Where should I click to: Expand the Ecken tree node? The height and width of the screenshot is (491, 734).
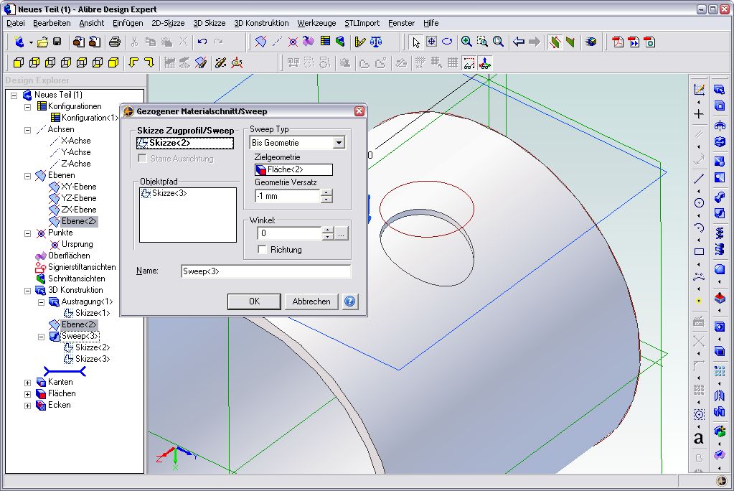point(27,406)
